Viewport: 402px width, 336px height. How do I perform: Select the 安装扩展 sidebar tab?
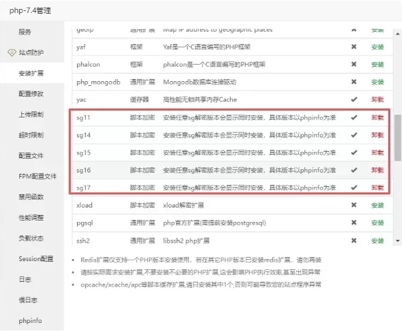click(31, 74)
